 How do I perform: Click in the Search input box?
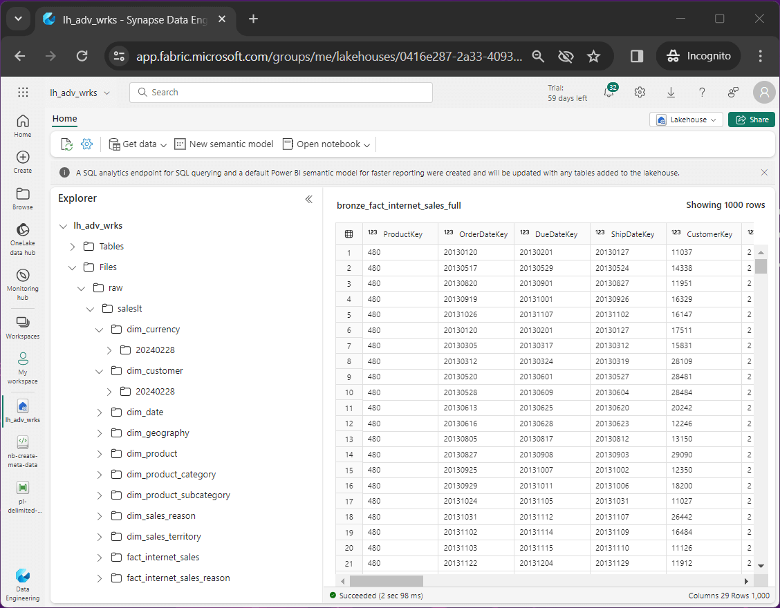click(x=281, y=93)
